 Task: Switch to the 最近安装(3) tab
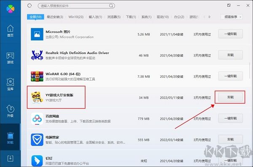pos(55,17)
